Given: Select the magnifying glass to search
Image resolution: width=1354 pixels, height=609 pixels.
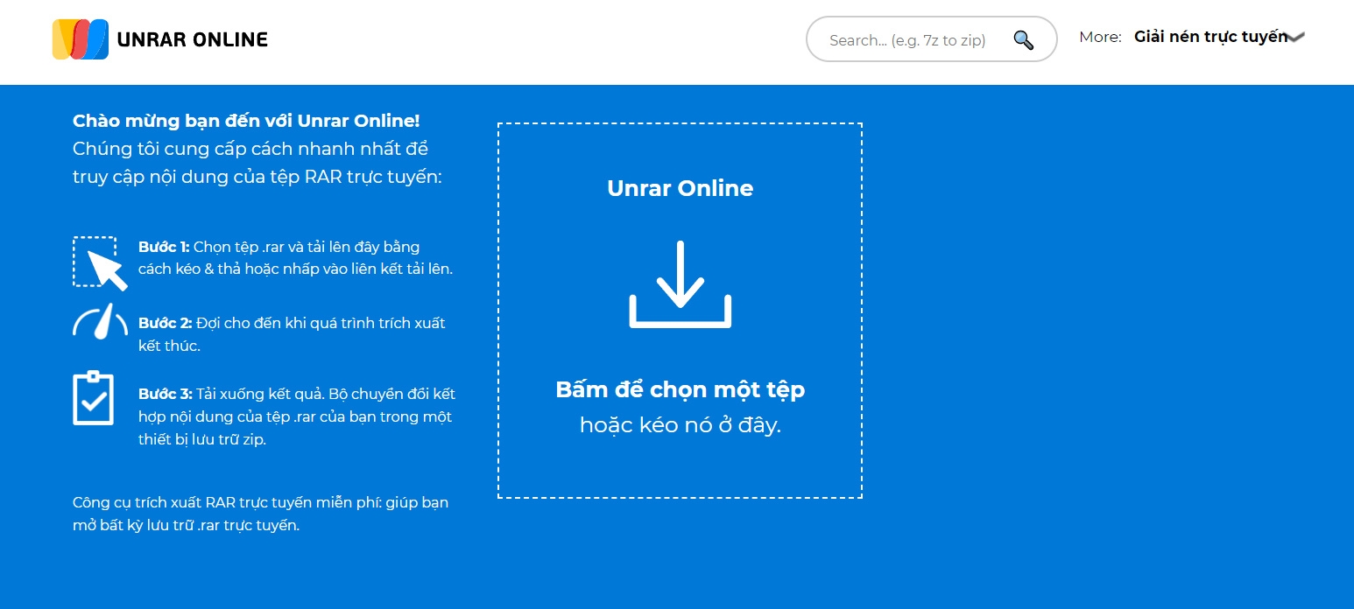Looking at the screenshot, I should point(1022,39).
